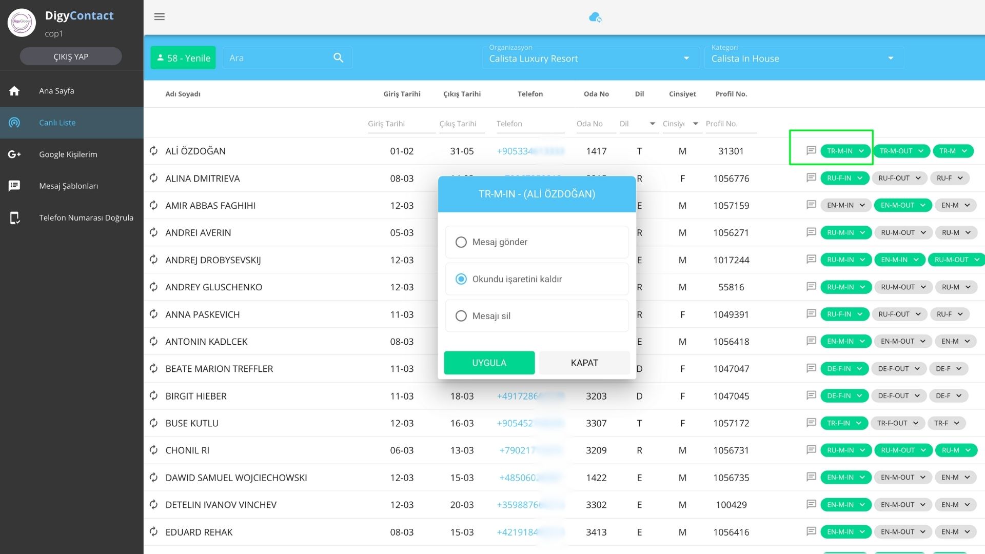Select the Mesaj gönder radio option
Screen dimensions: 985x554
click(461, 242)
